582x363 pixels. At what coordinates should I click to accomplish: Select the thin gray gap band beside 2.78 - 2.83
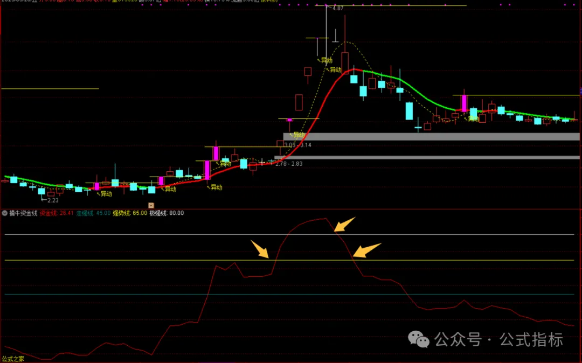[427, 158]
